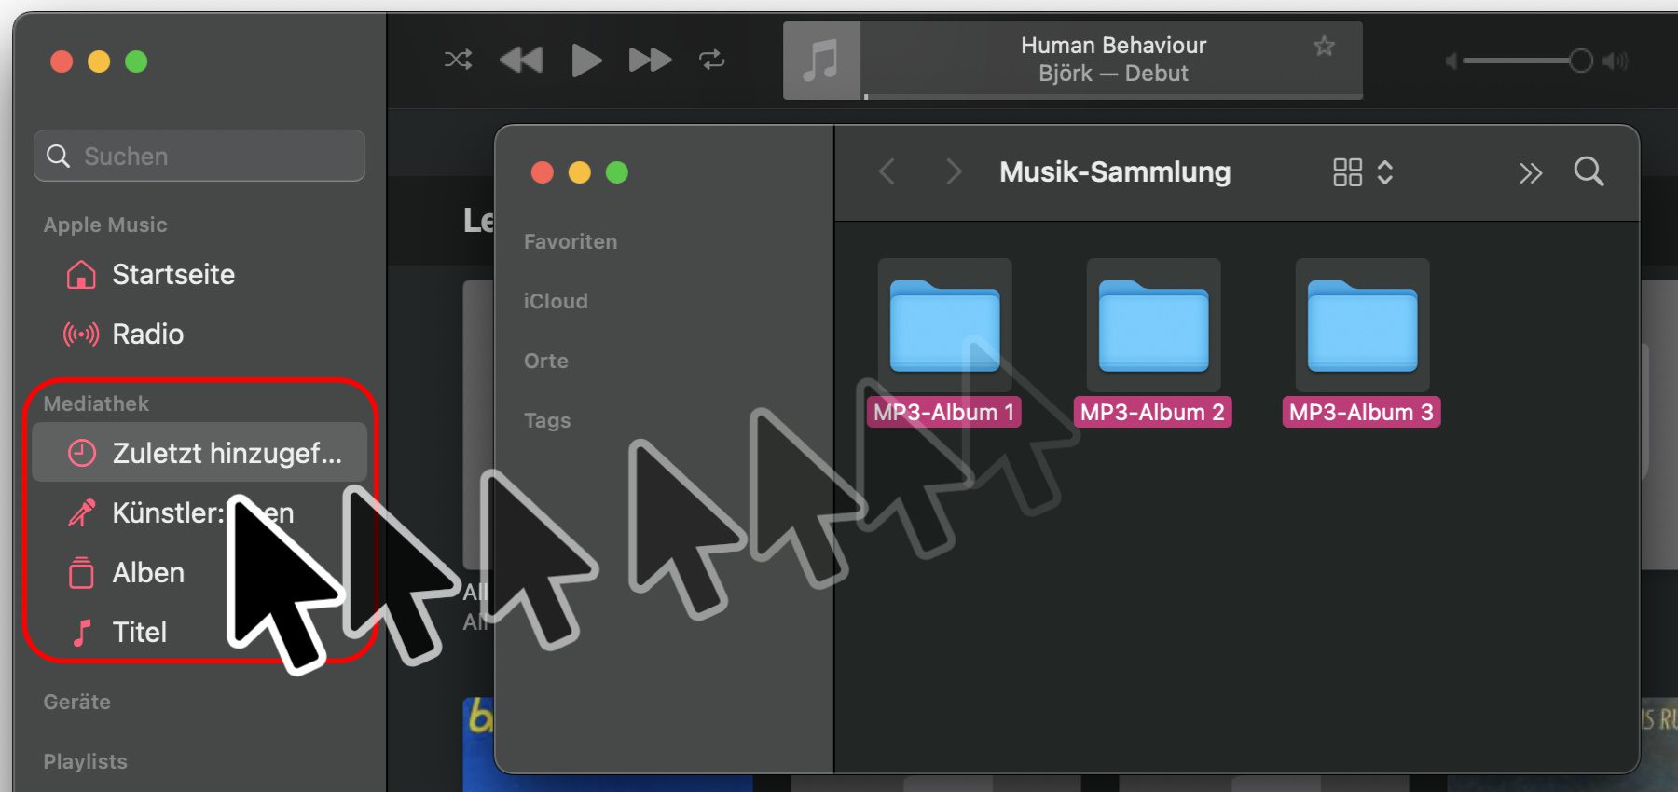
Task: Click the MP3-Album 2 folder label
Action: [x=1153, y=412]
